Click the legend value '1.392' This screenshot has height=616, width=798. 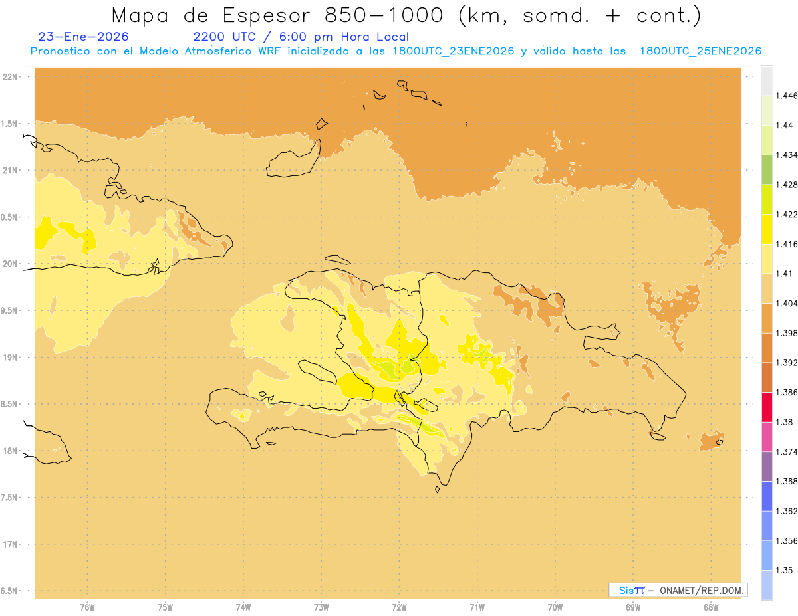(x=787, y=363)
